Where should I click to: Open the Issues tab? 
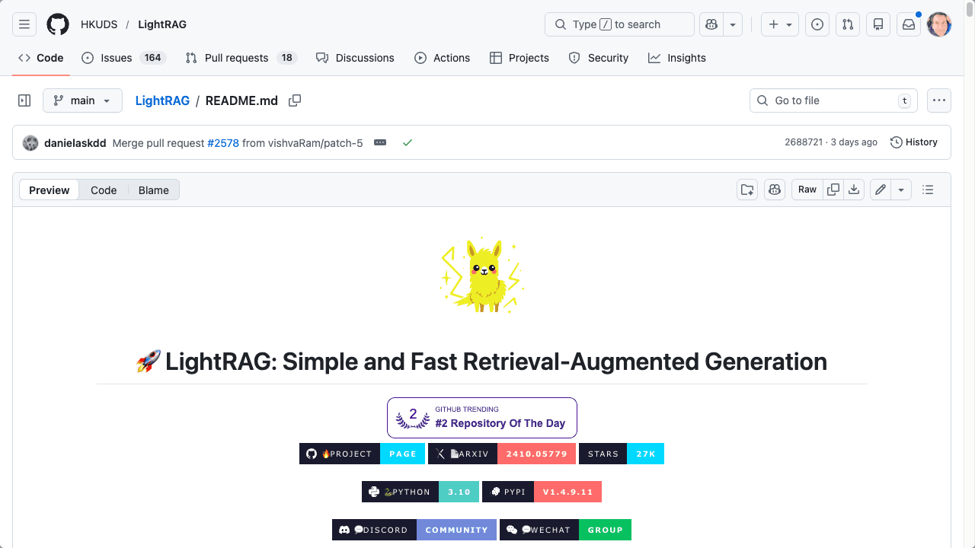point(124,58)
